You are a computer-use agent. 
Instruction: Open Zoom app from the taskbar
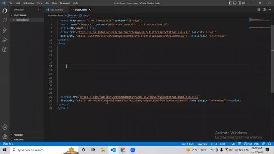133,150
